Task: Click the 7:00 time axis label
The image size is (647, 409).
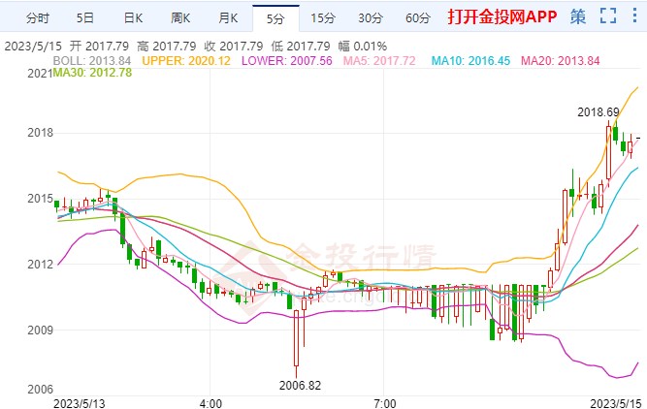Action: (384, 403)
